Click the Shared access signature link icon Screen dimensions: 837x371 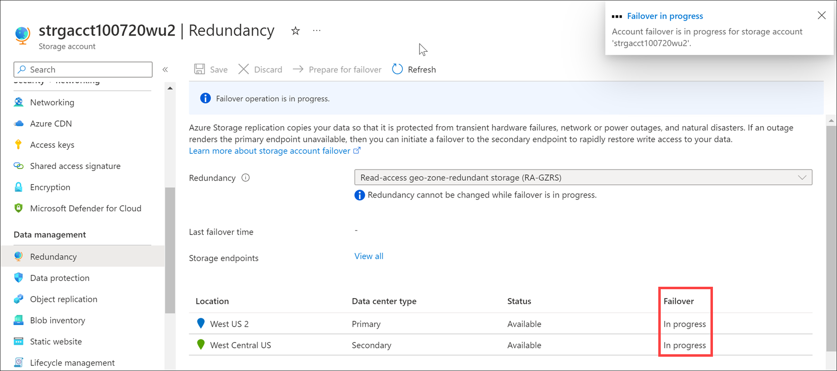coord(18,166)
